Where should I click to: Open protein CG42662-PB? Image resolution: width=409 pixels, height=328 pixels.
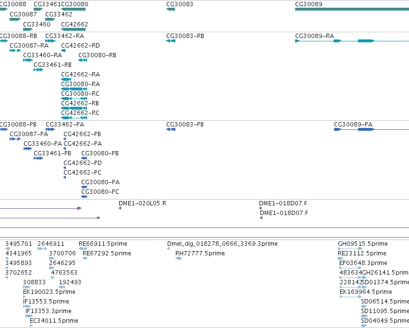65,139
